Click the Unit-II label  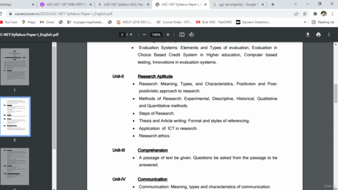click(x=118, y=77)
